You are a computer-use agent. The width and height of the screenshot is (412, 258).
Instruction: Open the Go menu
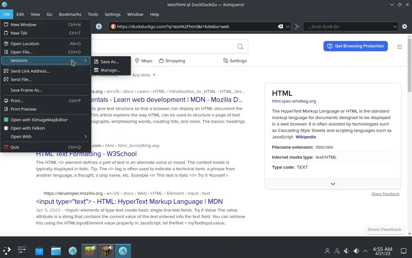pyautogui.click(x=50, y=14)
